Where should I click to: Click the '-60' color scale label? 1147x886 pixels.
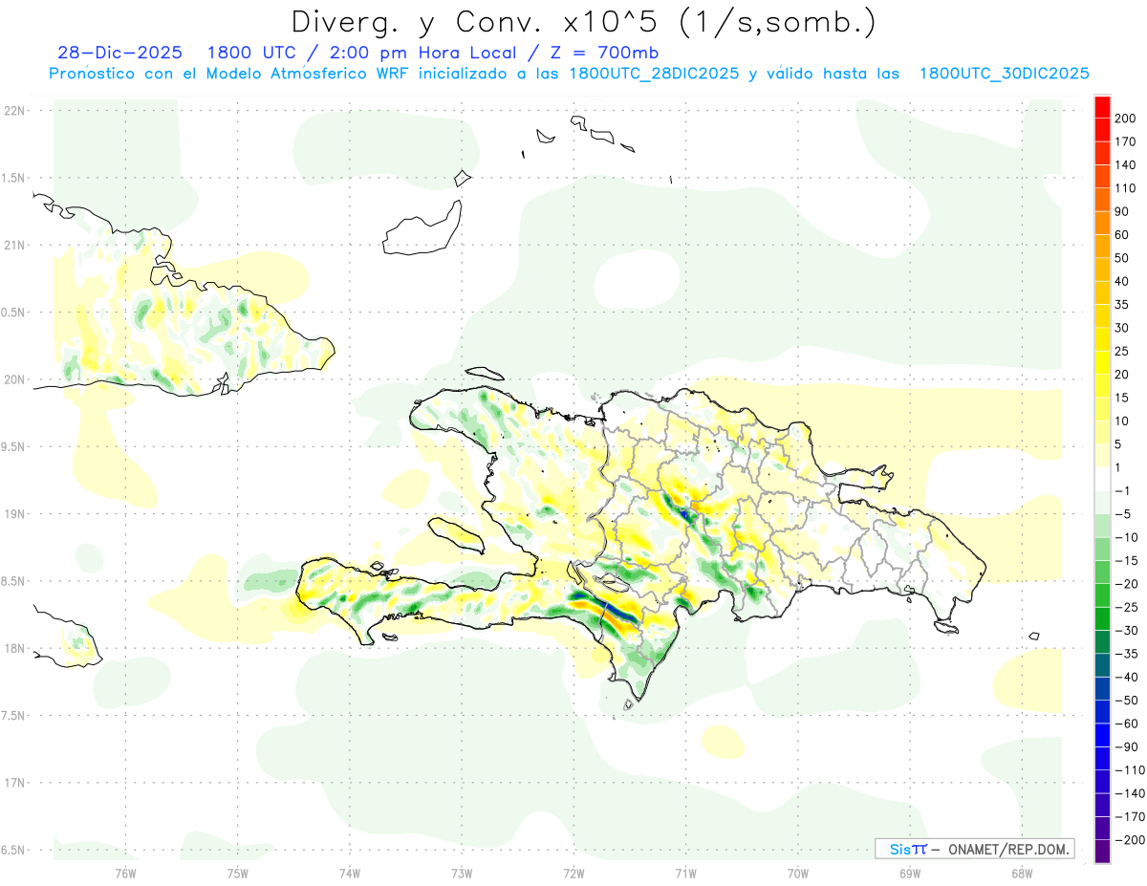1128,724
